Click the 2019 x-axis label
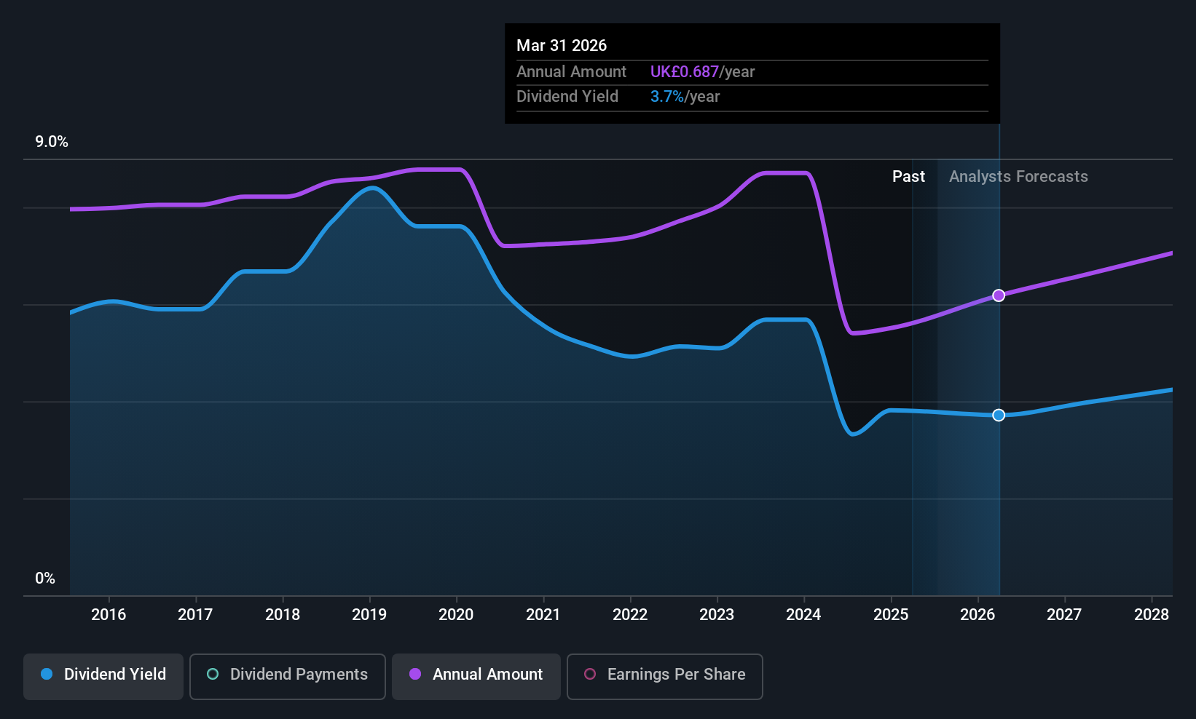 [369, 614]
